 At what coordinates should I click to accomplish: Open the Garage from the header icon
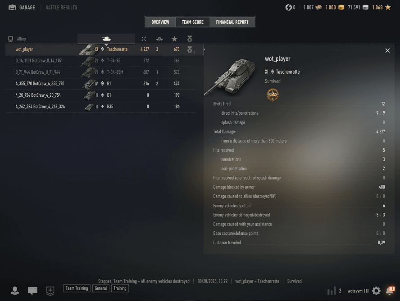click(12, 8)
